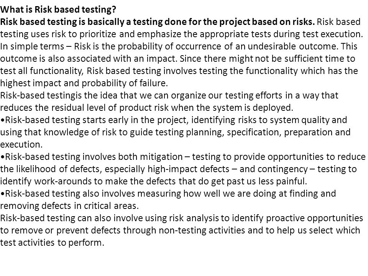The height and width of the screenshot is (276, 368).
Task: Click the phrase 'In simple terms'
Action: [32, 46]
